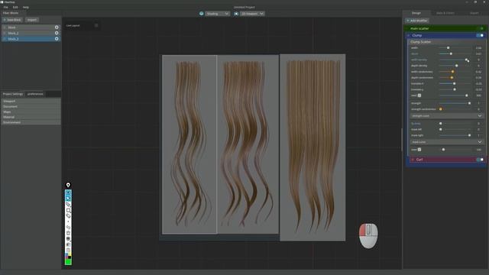This screenshot has height=275, width=489.
Task: Click the green swatch at toolbar bottom
Action: click(68, 262)
